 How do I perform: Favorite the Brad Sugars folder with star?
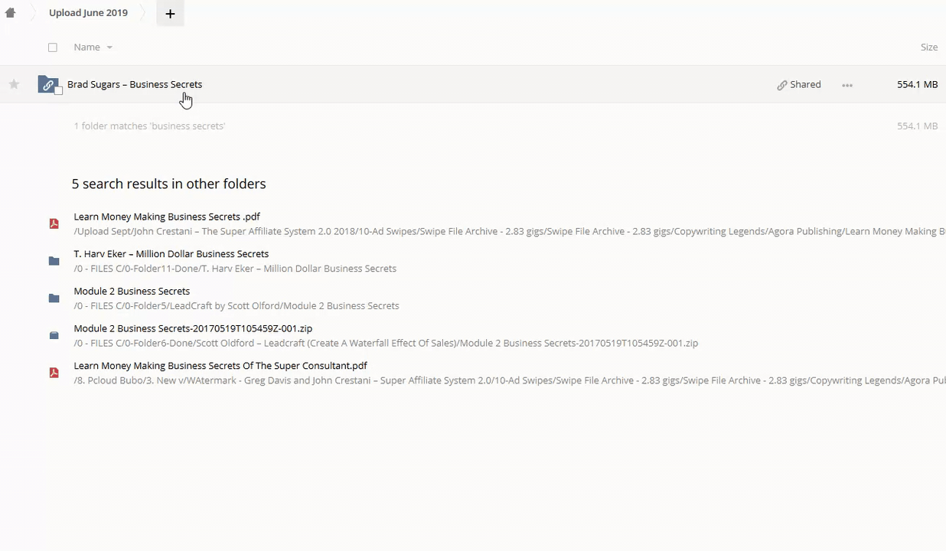coord(14,85)
